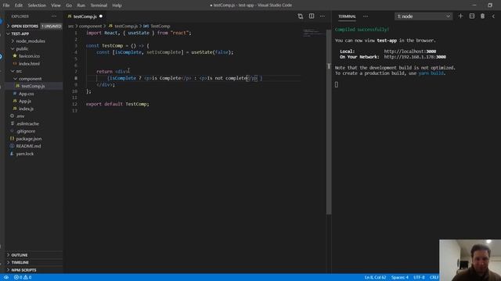
Task: Click the component breadcrumb segment
Action: coord(91,26)
